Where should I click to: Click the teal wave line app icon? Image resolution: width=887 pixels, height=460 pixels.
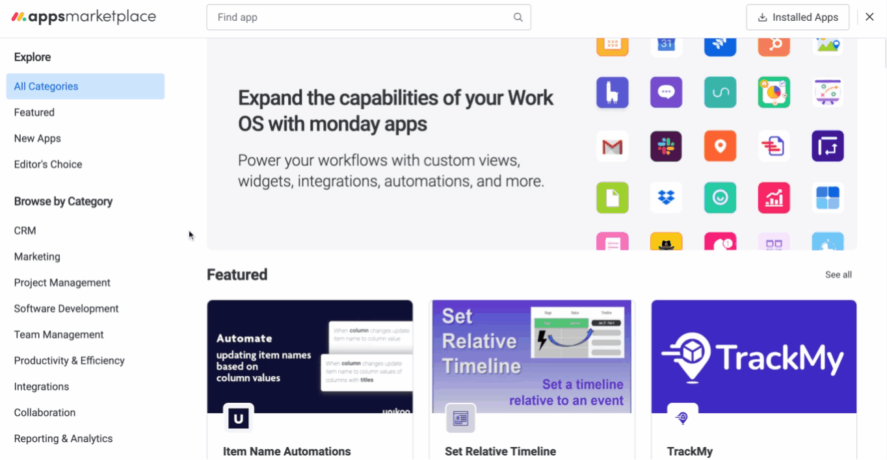[x=720, y=92]
